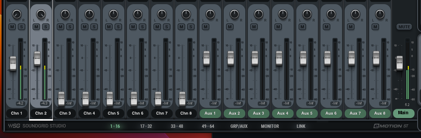
Task: Click the eMotion ST logo
Action: (391, 126)
